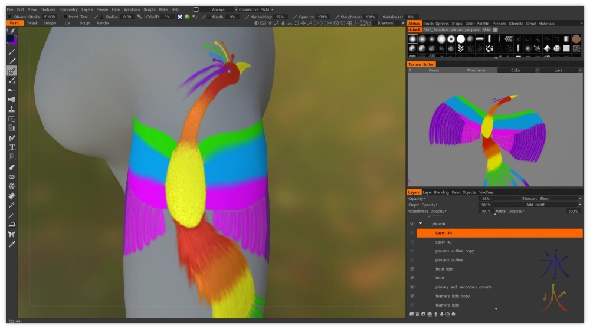The width and height of the screenshot is (590, 329).
Task: Collapse the phoenix layer group
Action: [x=421, y=224]
